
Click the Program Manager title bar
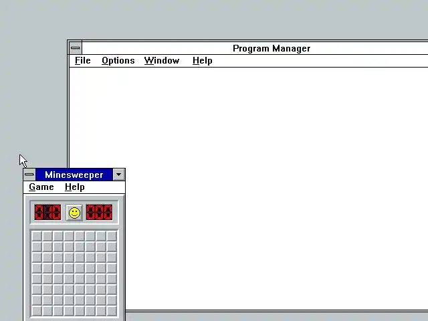pyautogui.click(x=255, y=48)
